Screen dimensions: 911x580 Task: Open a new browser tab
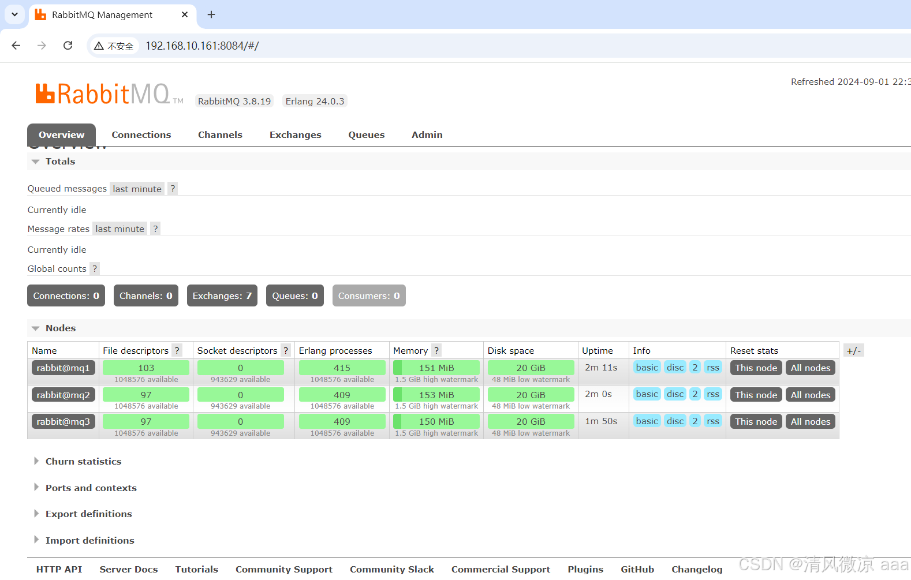coord(211,14)
